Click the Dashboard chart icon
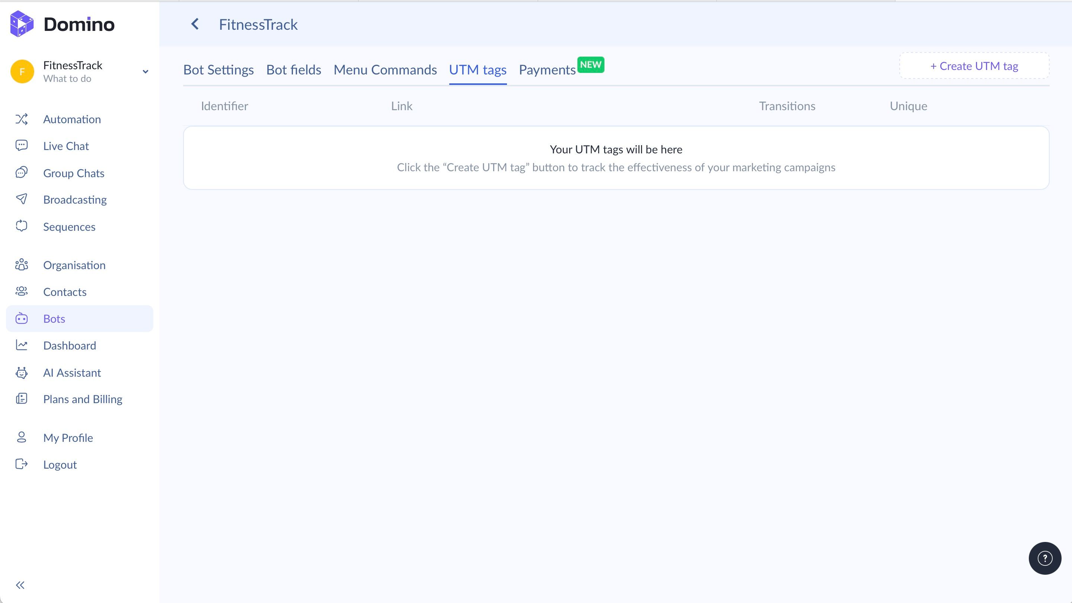This screenshot has height=603, width=1072. click(x=22, y=345)
